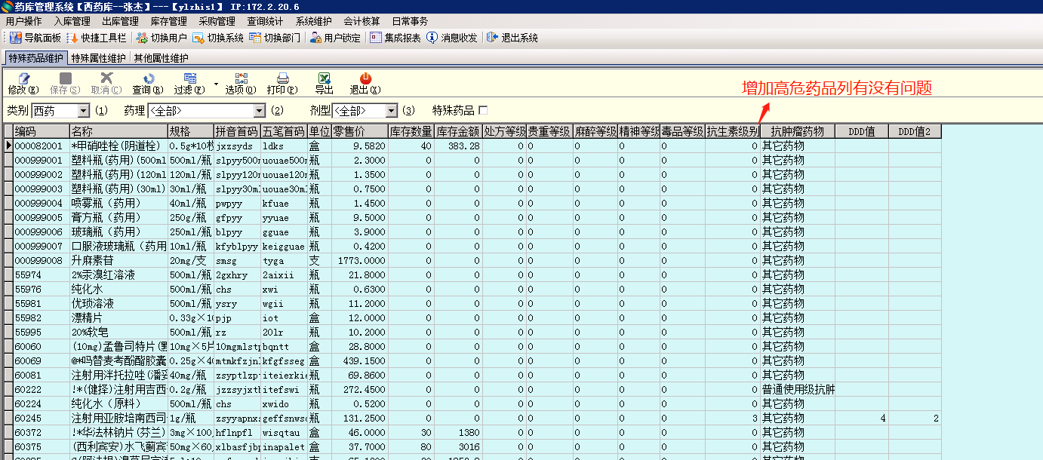Viewport: 1043px width, 460px height.
Task: Export data with the 导出 icon
Action: click(324, 79)
